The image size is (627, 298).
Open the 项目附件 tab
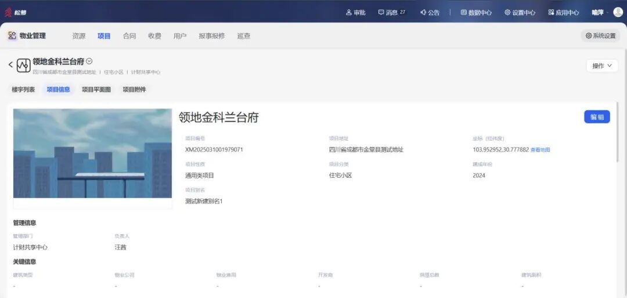[x=134, y=89]
